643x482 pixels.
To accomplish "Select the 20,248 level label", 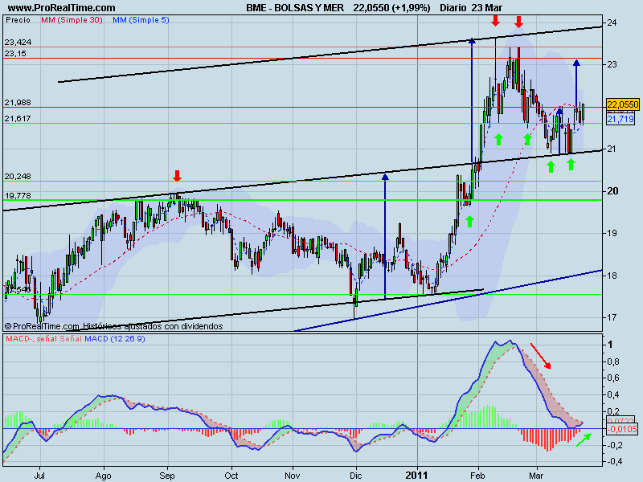I will (x=18, y=176).
